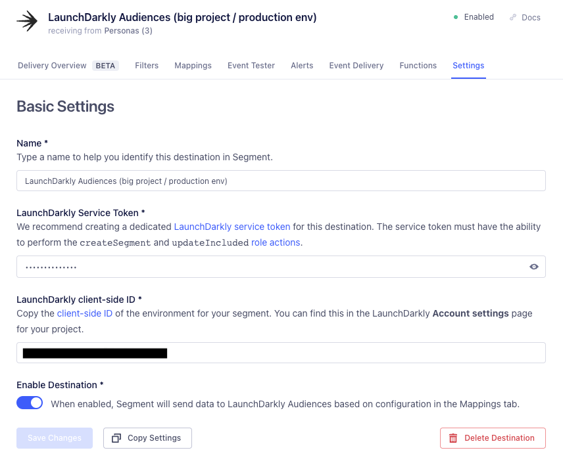
Task: Open the Event Delivery tab
Action: (x=356, y=66)
